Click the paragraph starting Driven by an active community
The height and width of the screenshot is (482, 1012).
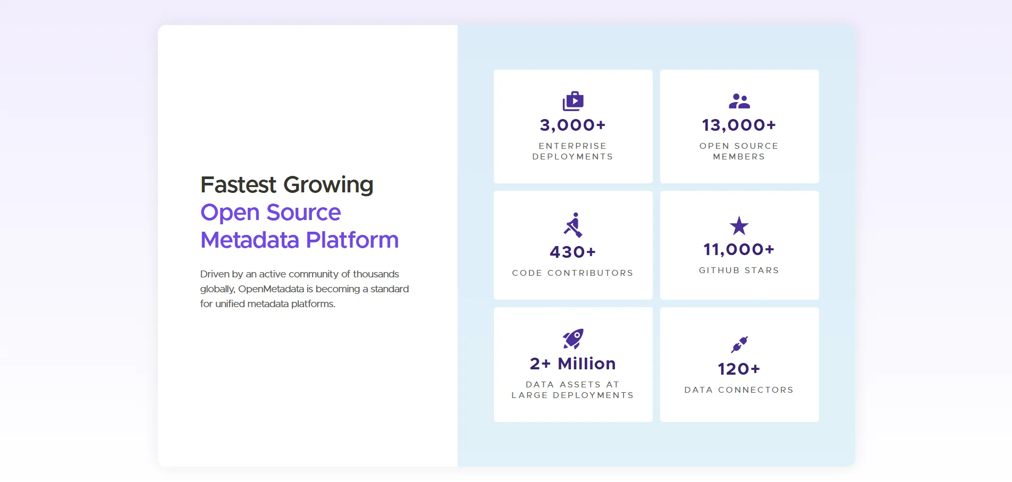tap(305, 289)
